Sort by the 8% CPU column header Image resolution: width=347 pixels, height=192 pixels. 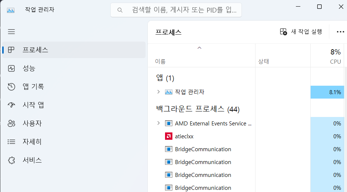coord(327,56)
